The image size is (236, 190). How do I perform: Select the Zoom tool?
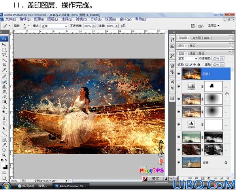point(4,155)
